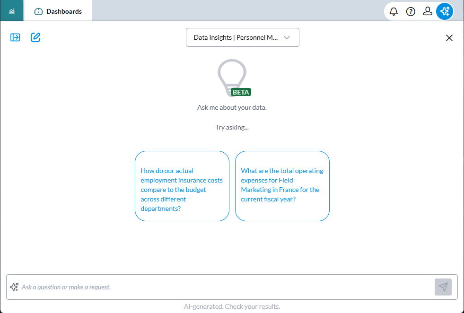Click the 'Ask me about your data.' text

pyautogui.click(x=232, y=107)
